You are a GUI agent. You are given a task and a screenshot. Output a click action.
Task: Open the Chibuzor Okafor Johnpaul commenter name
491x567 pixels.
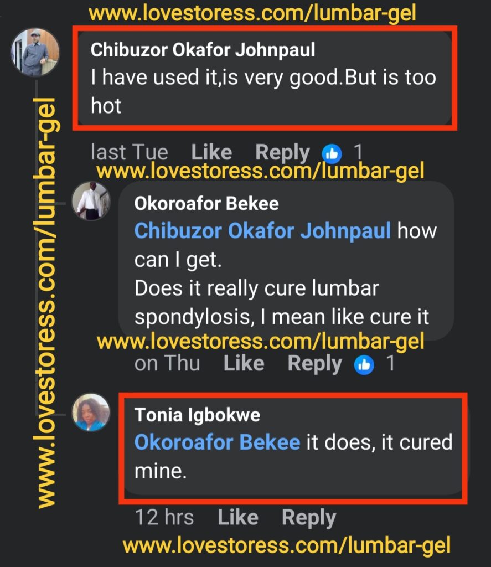203,50
